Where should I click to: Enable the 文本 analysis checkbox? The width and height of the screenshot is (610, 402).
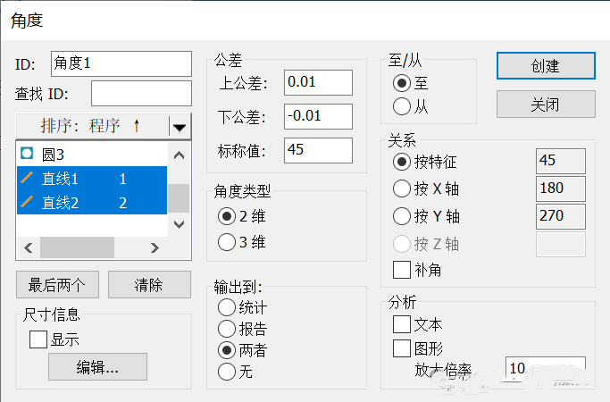(402, 324)
